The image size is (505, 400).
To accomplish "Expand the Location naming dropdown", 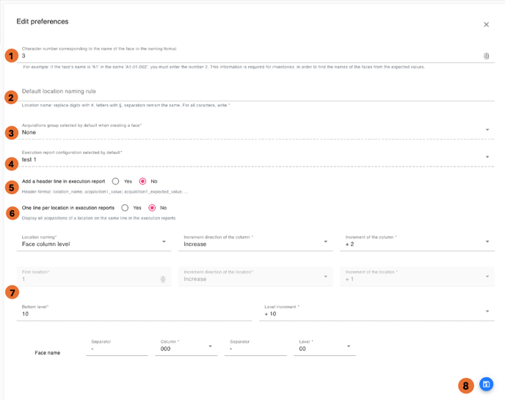I will point(94,244).
